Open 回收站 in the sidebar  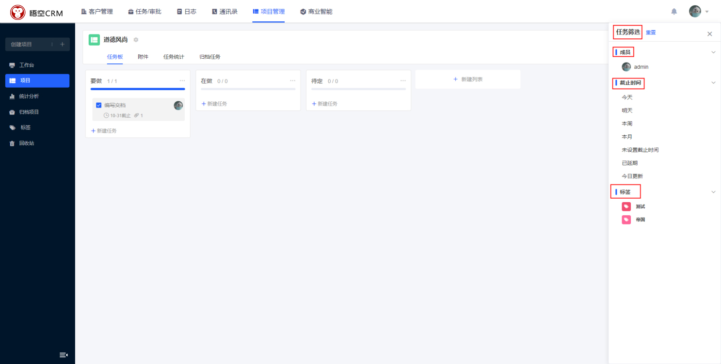pos(37,143)
